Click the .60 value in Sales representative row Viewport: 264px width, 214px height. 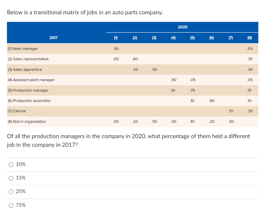click(x=135, y=59)
